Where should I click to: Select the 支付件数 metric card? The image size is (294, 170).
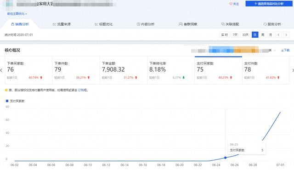pyautogui.click(x=266, y=70)
